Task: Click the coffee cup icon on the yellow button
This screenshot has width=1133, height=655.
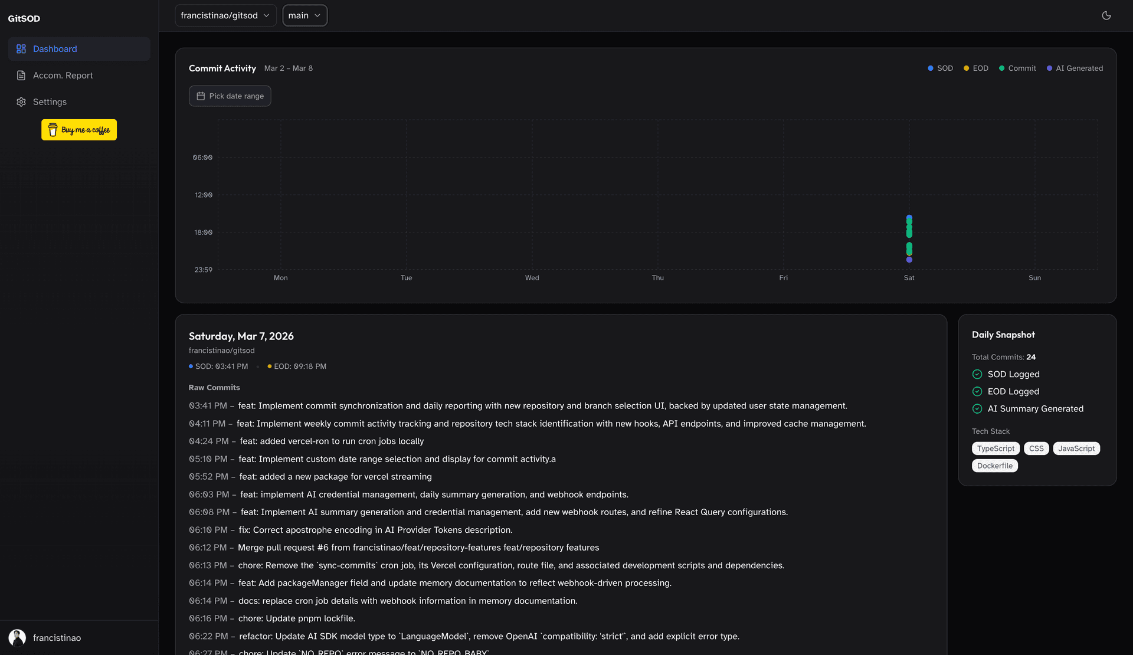Action: (53, 129)
